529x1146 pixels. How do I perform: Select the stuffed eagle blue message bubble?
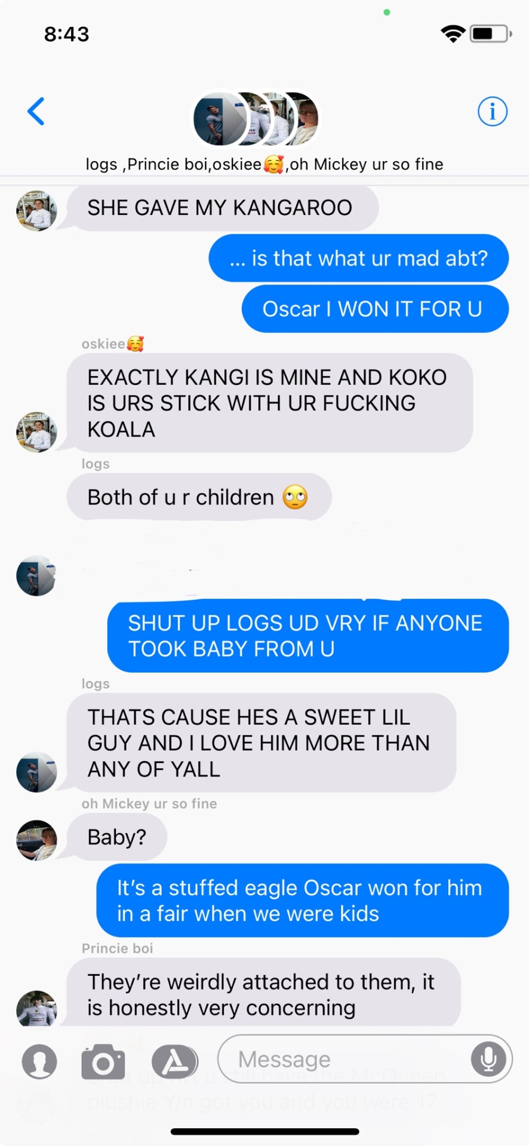[x=303, y=900]
